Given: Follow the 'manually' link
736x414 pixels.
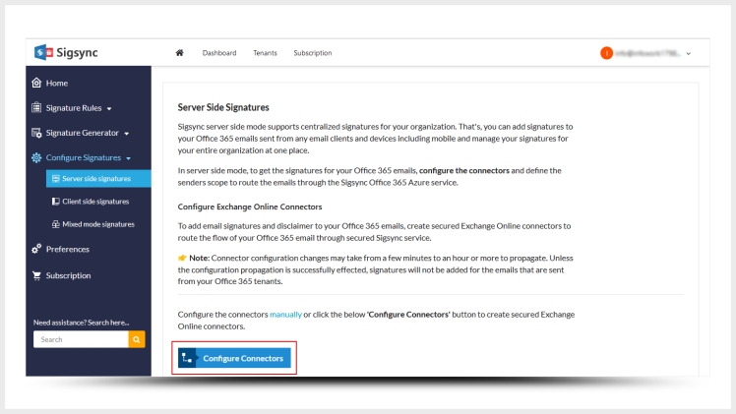Looking at the screenshot, I should [285, 314].
